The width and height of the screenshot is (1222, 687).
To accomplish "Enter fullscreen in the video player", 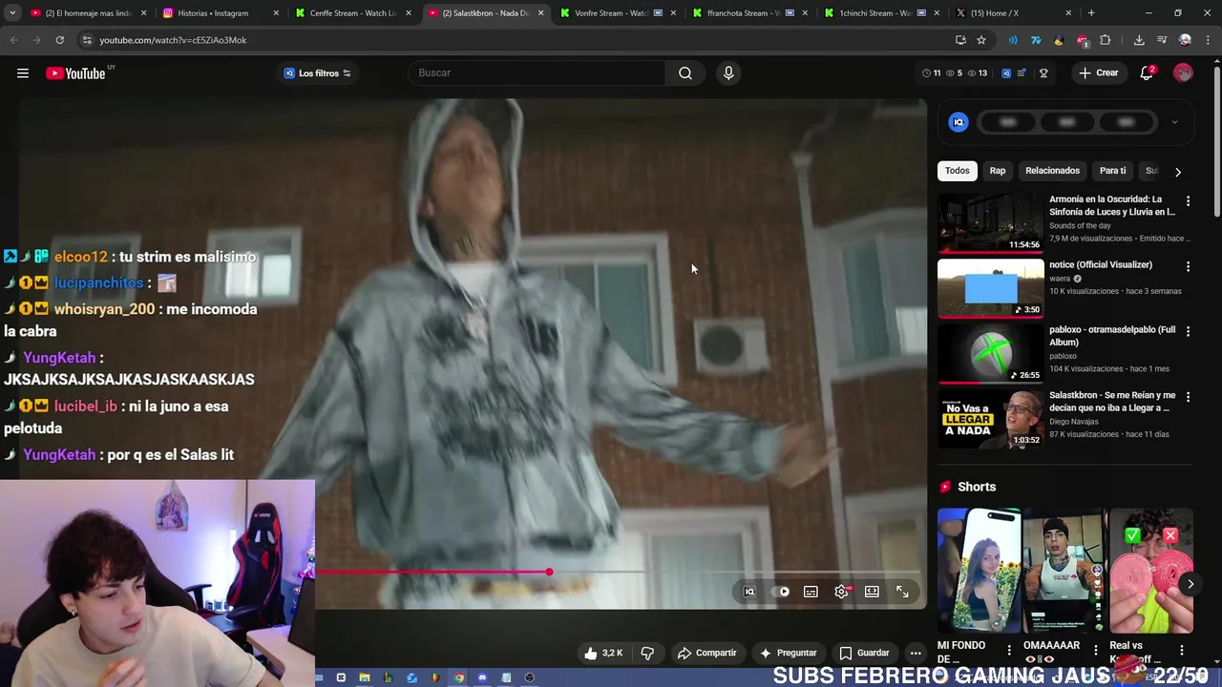I will click(x=902, y=592).
